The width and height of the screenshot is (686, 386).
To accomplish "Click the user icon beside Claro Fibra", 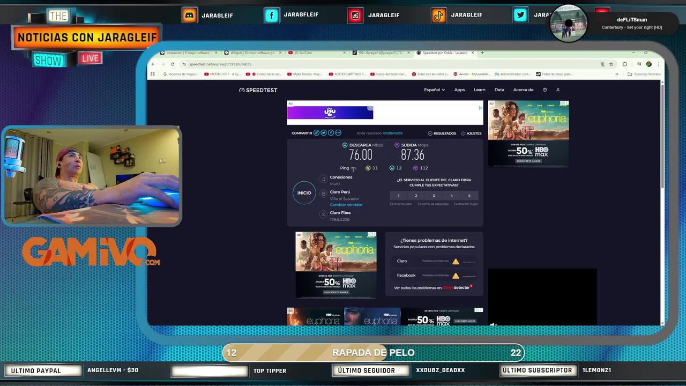I will coord(323,214).
